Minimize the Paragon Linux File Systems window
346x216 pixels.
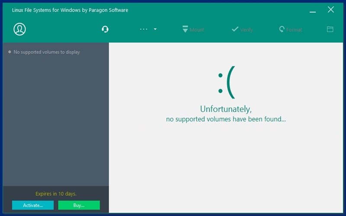[x=313, y=10]
